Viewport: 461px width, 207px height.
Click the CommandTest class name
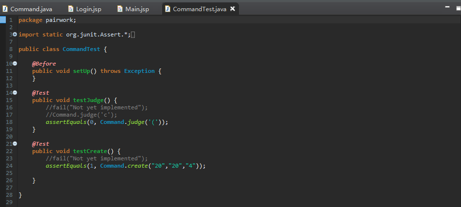[x=81, y=49]
